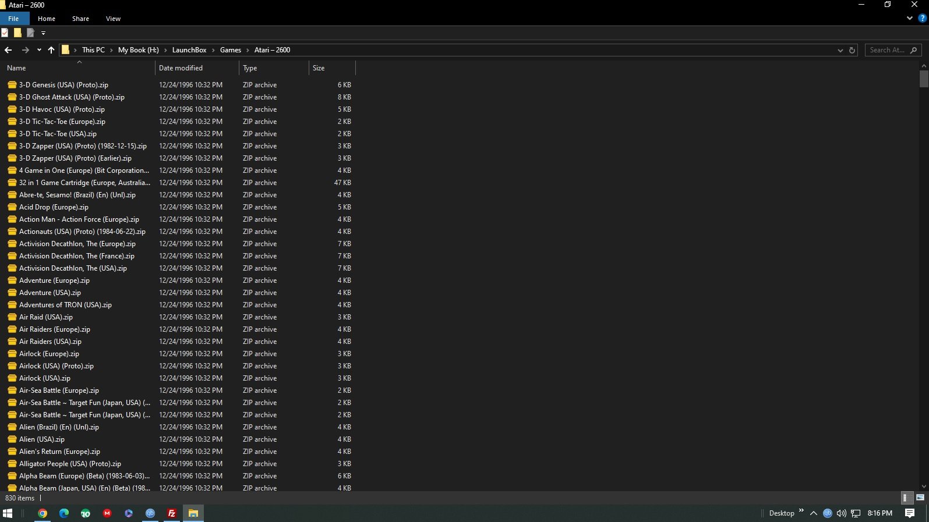The width and height of the screenshot is (929, 522).
Task: Open qBittorrent from the taskbar
Action: pyautogui.click(x=150, y=513)
